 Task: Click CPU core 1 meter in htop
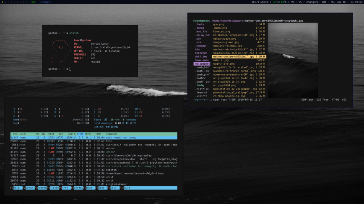coord(31,109)
